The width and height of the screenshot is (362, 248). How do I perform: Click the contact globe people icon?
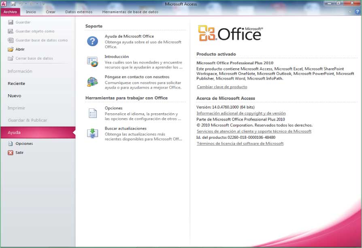(92, 82)
